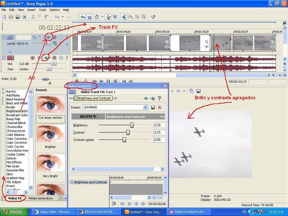Select Gaussian Blur in the Video FX list
The width and height of the screenshot is (288, 216).
tap(15, 170)
